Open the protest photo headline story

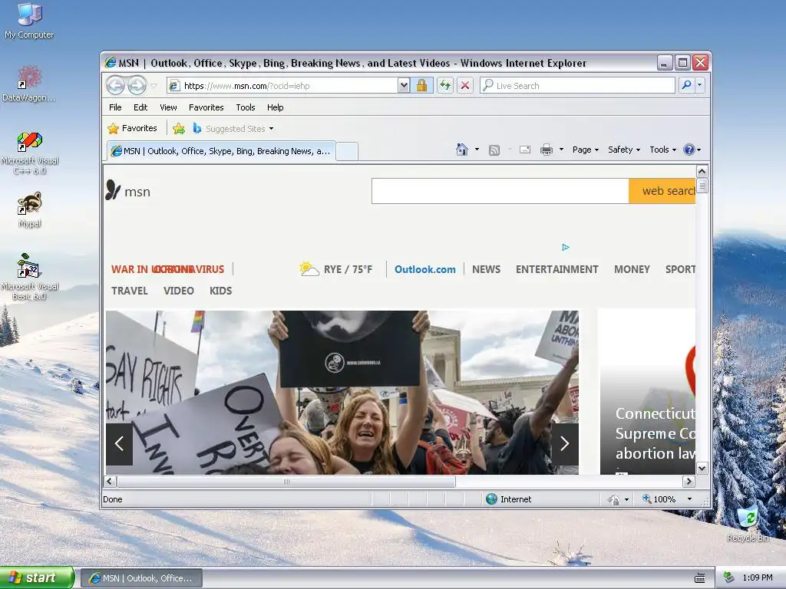click(342, 392)
